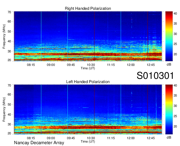Select the S010301 identifier label

(x=155, y=76)
